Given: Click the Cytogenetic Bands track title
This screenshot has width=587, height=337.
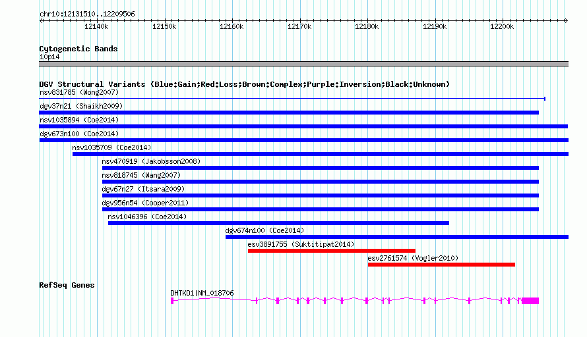Looking at the screenshot, I should 78,49.
